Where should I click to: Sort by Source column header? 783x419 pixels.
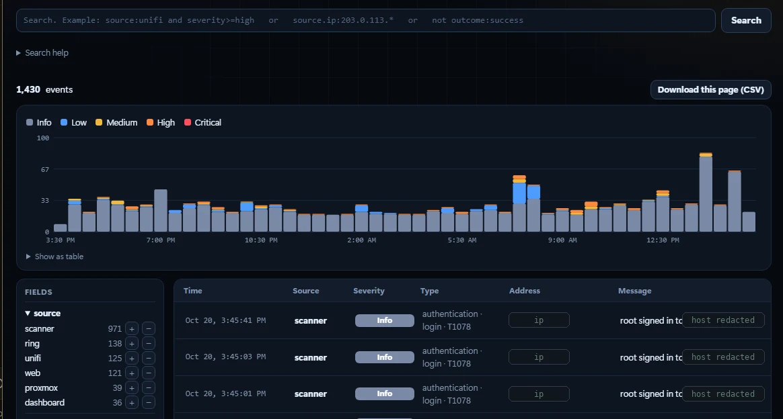(x=305, y=291)
